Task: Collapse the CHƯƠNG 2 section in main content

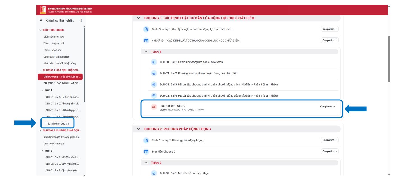Action: tap(138, 129)
